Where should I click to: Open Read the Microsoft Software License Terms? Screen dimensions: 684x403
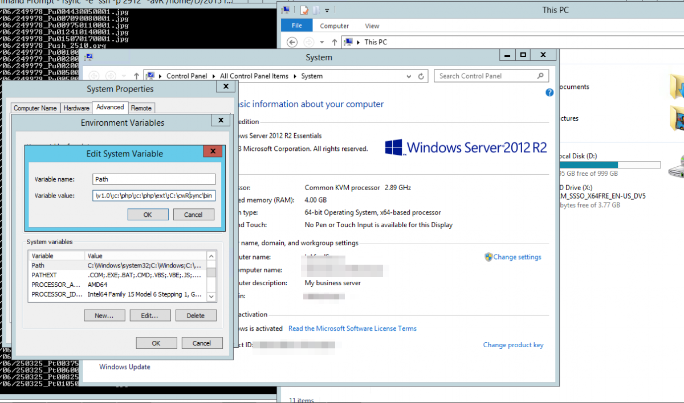point(352,328)
